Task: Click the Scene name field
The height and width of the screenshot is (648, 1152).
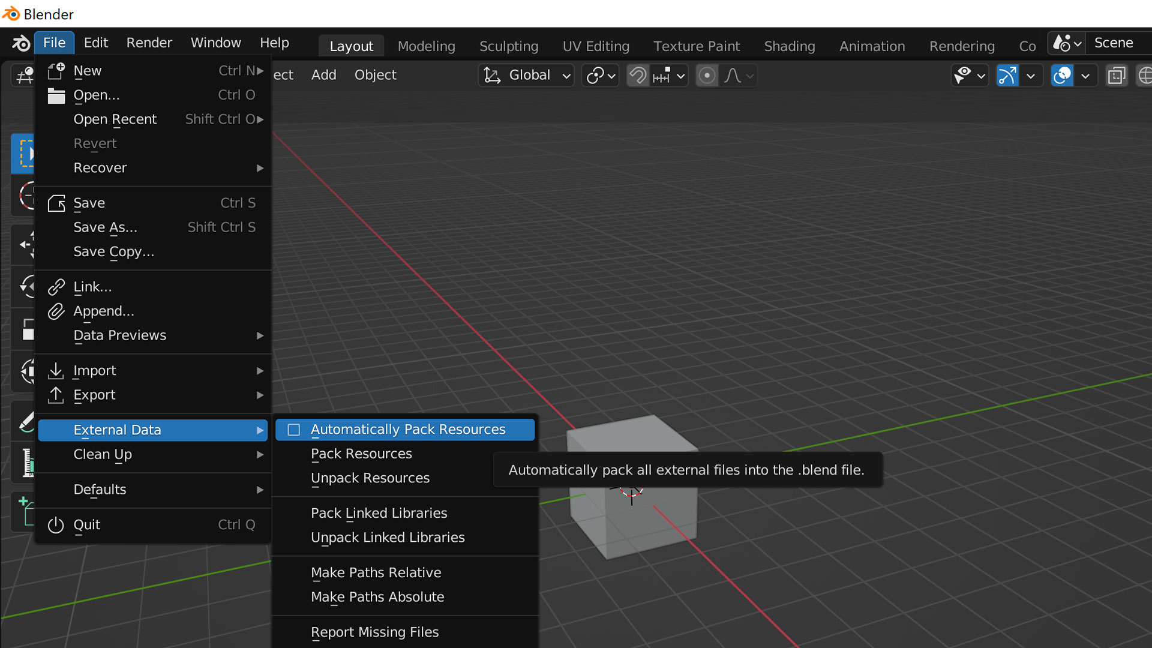Action: click(1120, 43)
